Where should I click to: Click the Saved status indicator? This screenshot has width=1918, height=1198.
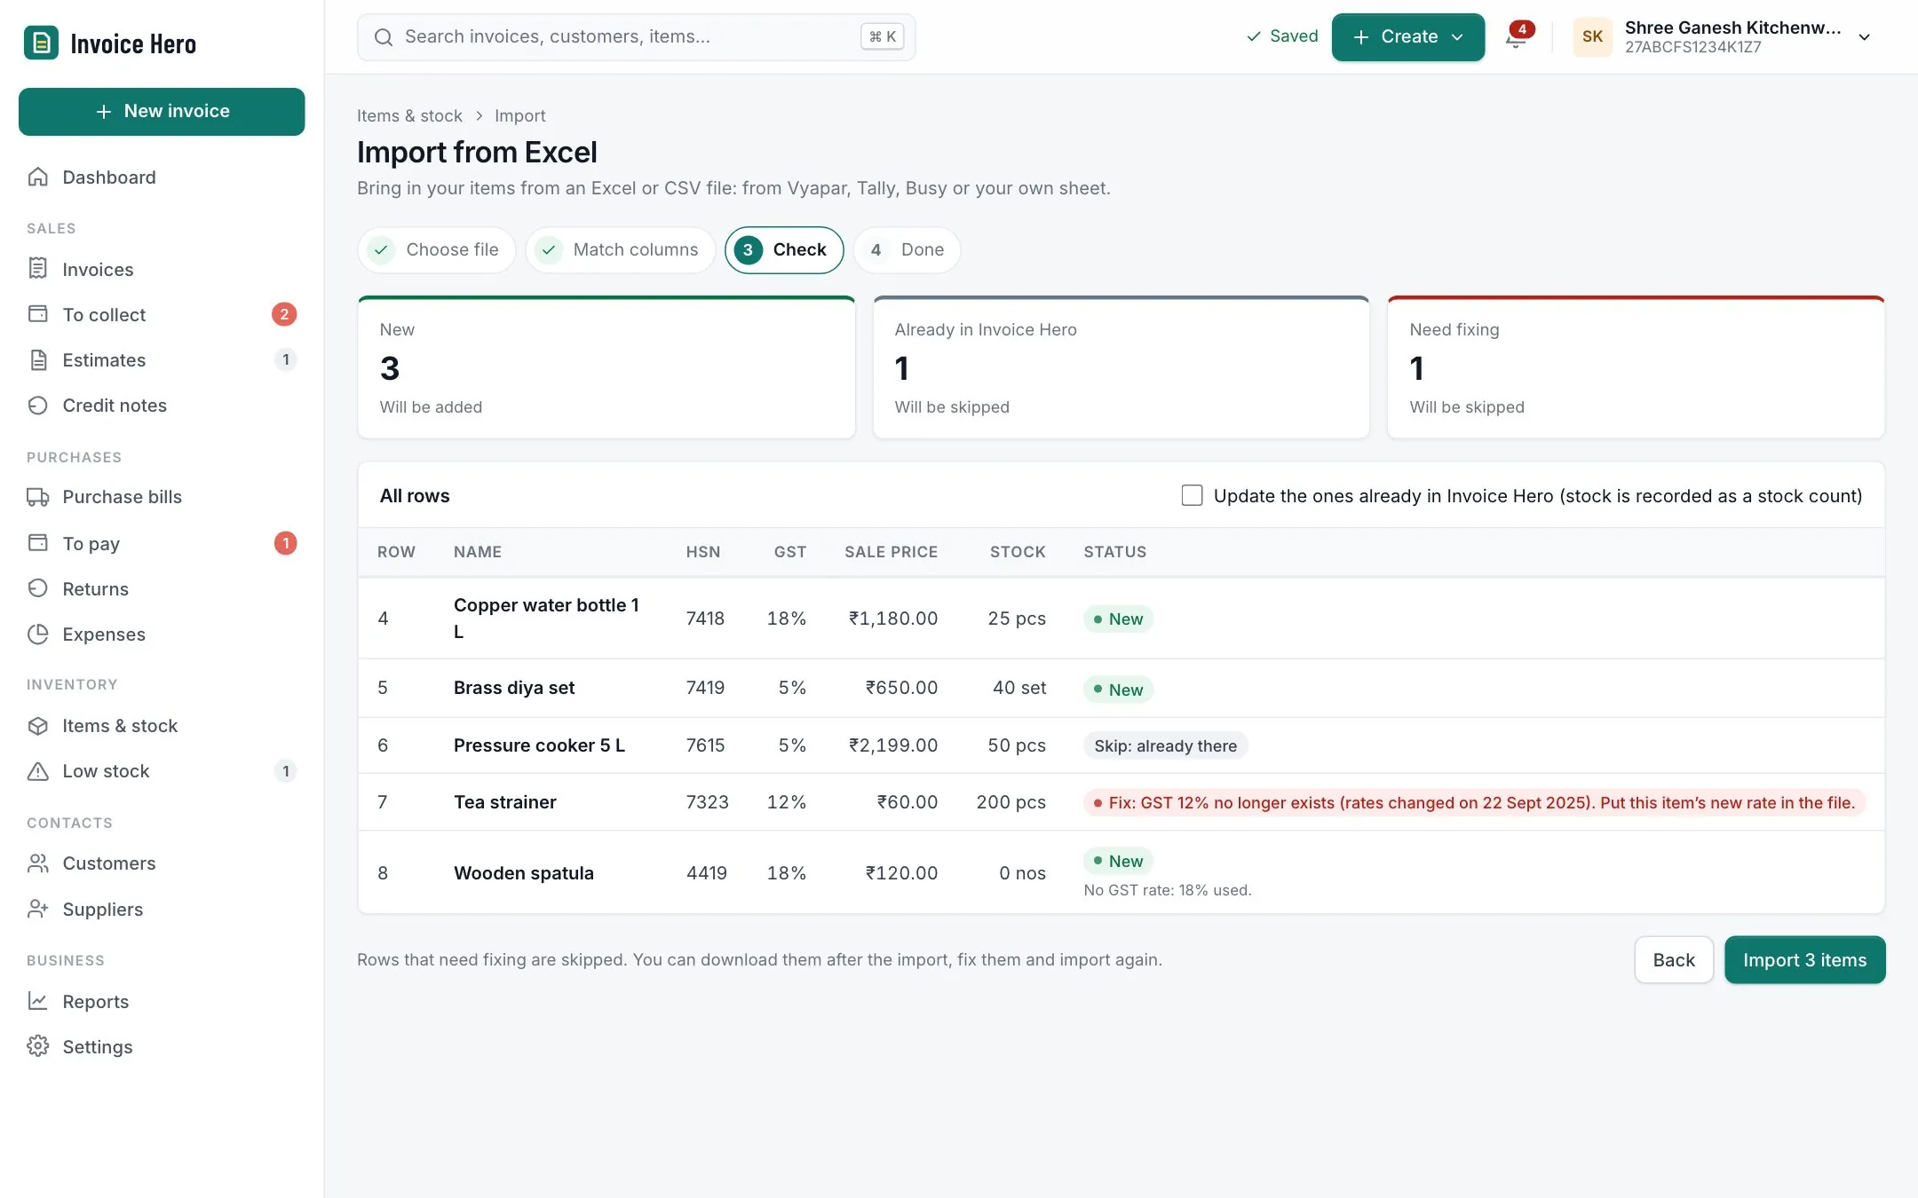1282,36
